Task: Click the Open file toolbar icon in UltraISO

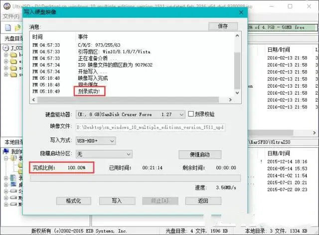Action: pos(18,28)
